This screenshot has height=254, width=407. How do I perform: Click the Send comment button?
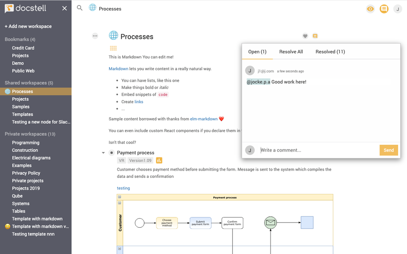pos(388,150)
